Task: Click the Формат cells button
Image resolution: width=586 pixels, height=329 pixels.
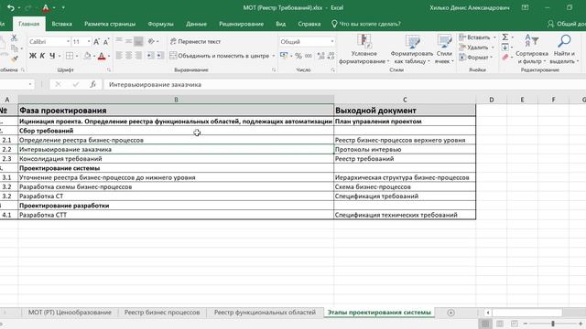Action: click(474, 58)
